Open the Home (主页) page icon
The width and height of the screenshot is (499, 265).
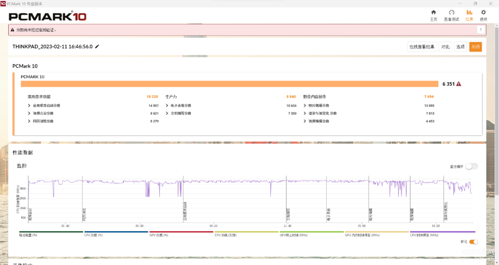tap(433, 12)
